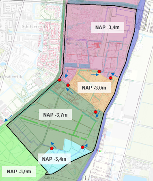
Task: Click the Schilderswijk neighborhood name
Action: click(34, 26)
